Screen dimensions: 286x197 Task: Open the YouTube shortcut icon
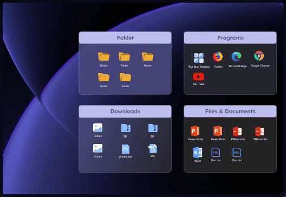click(198, 77)
